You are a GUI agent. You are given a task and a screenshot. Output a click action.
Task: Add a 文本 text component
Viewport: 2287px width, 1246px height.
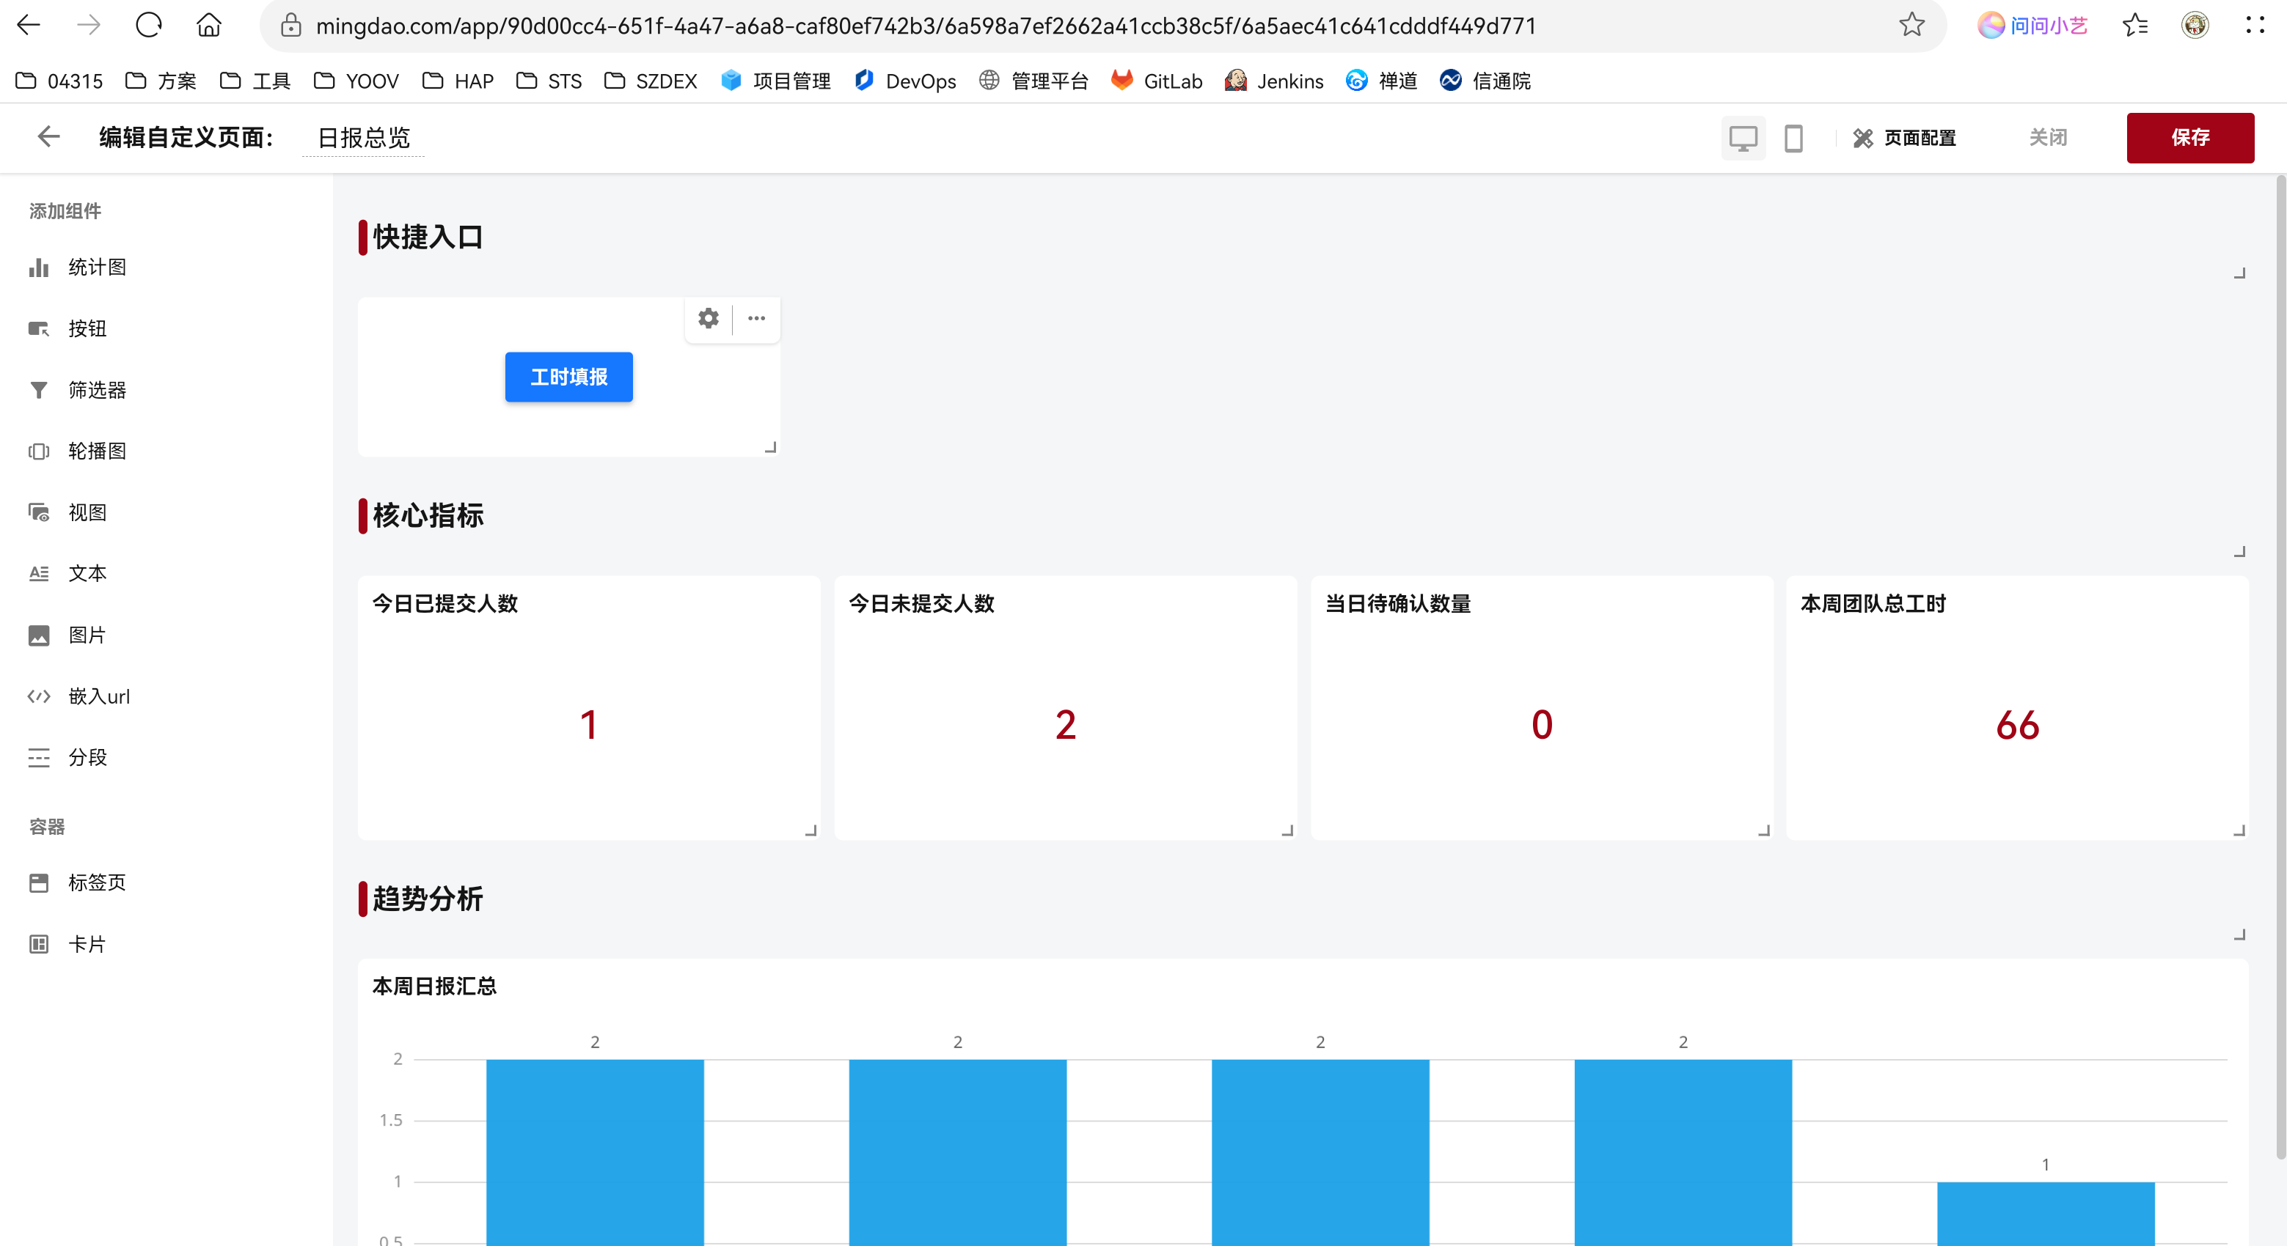tap(67, 573)
